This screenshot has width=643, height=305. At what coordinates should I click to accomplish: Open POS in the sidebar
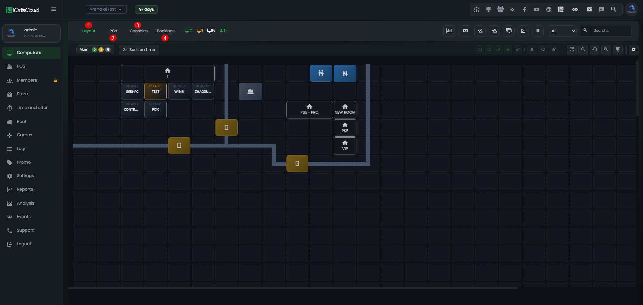click(x=31, y=66)
